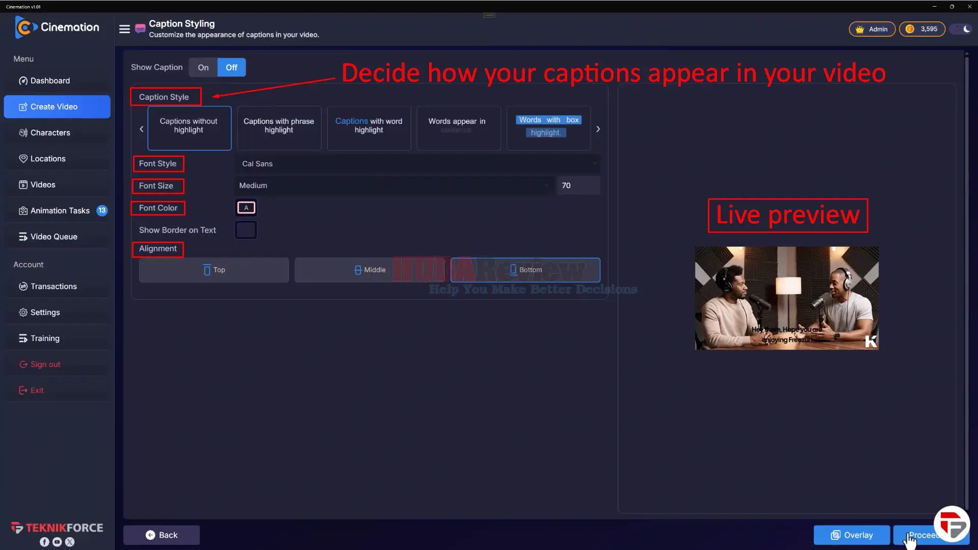Open TeknikForce Facebook icon
The height and width of the screenshot is (550, 978).
(45, 542)
